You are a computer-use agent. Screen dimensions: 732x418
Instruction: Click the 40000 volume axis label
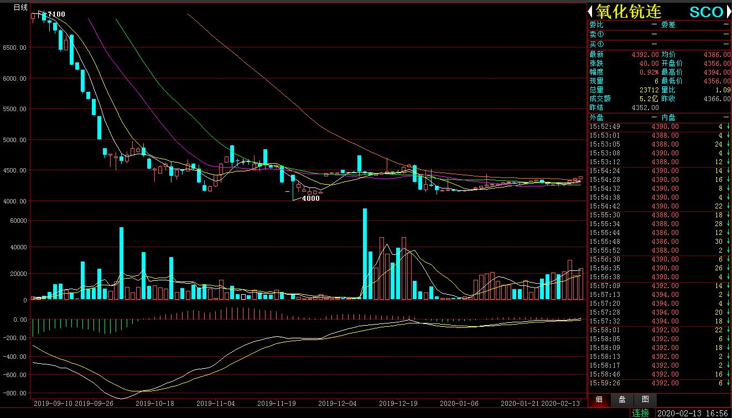(18, 247)
